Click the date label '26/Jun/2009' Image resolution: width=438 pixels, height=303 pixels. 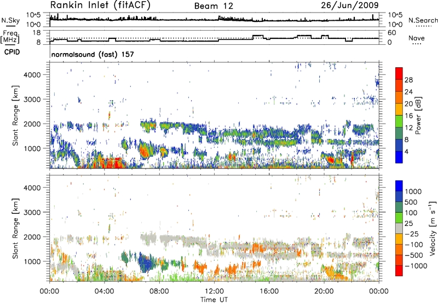349,5
